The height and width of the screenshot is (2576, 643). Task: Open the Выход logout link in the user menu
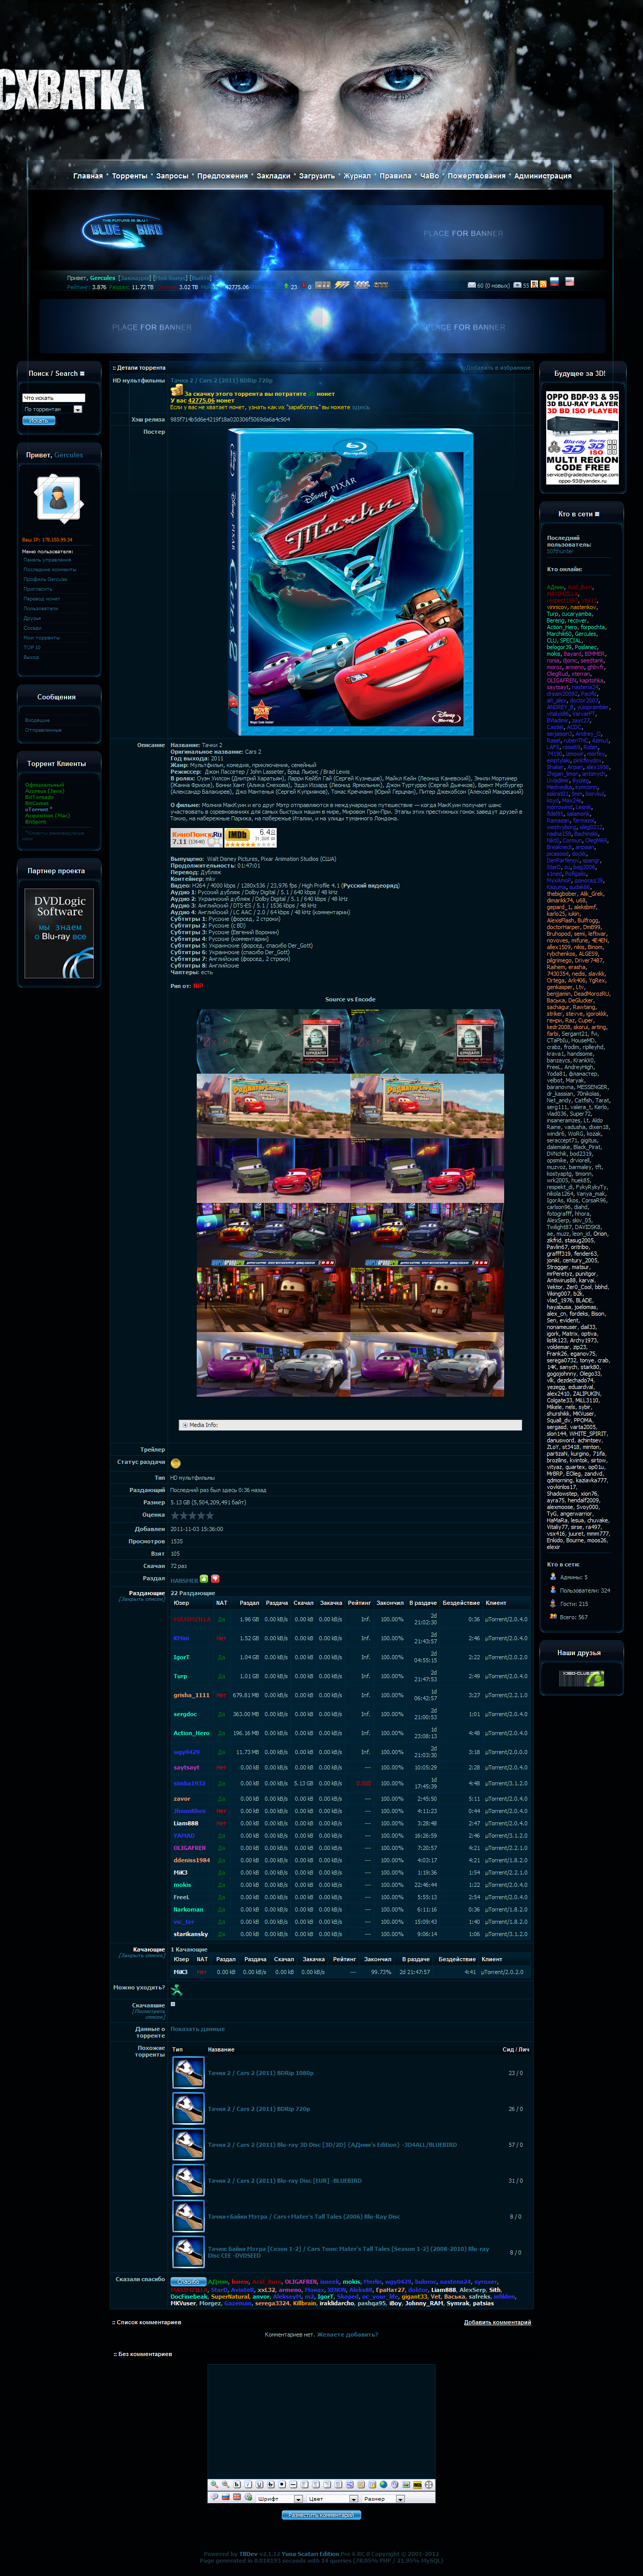[31, 657]
